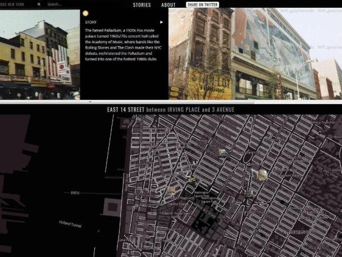This screenshot has width=342, height=257.
Task: Open the left Palladium street photo
Action: (40, 54)
